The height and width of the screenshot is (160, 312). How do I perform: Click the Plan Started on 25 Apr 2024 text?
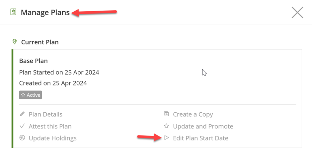59,72
